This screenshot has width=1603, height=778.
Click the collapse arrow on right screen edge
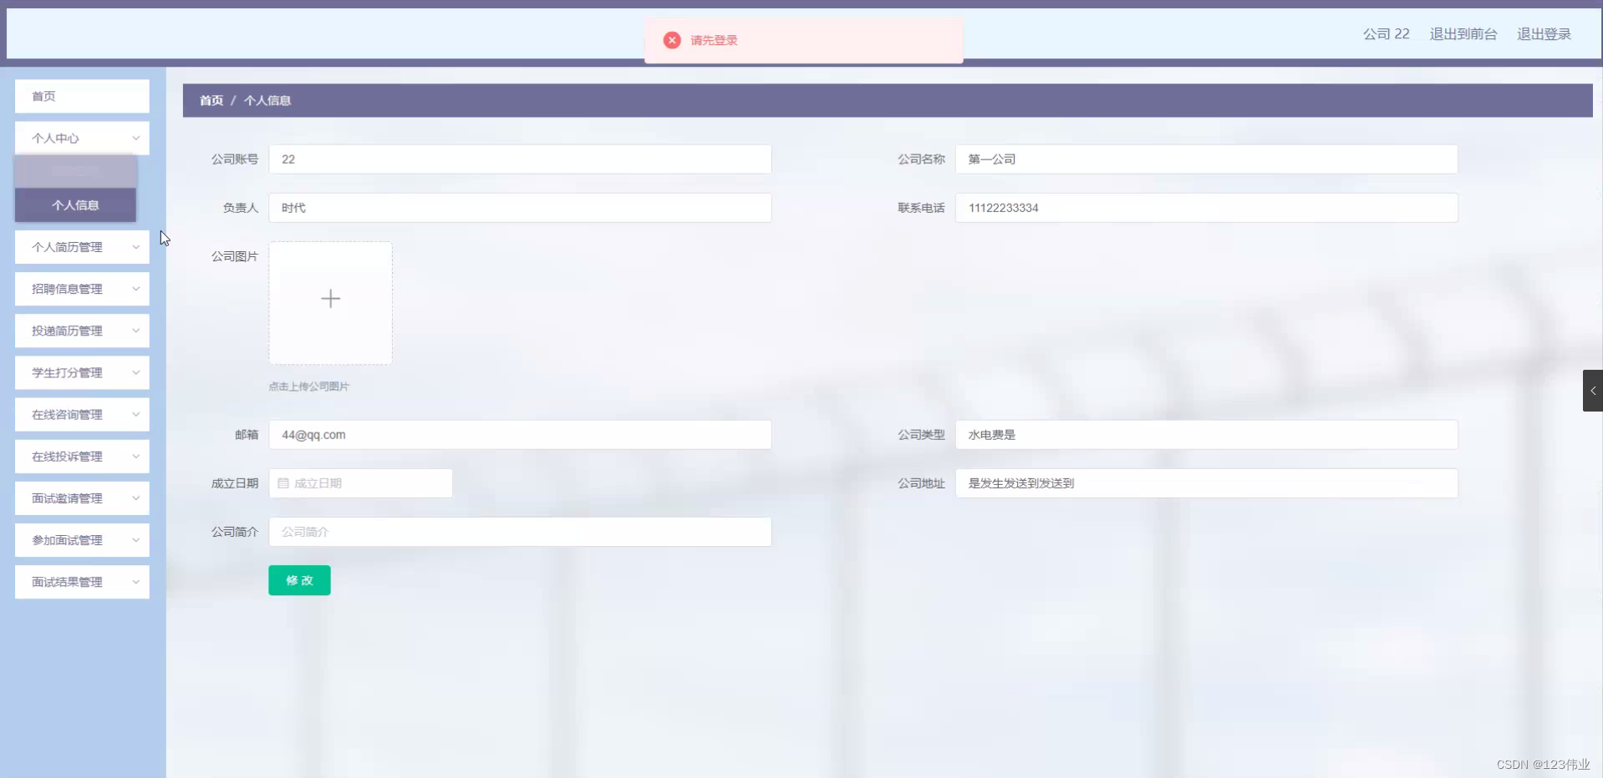[1593, 390]
